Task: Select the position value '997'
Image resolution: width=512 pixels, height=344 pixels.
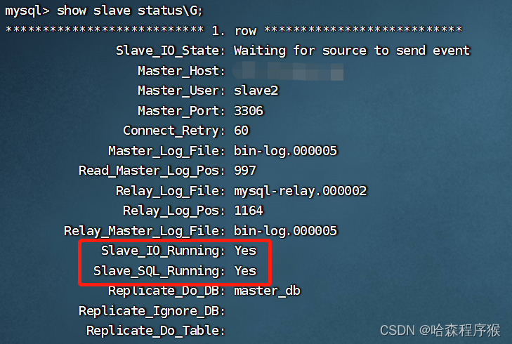Action: click(x=245, y=171)
